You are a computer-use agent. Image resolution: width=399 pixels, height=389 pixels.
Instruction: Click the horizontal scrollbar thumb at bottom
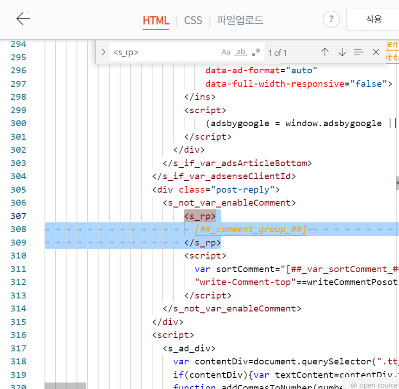[x=65, y=385]
